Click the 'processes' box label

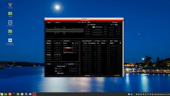click(87, 41)
